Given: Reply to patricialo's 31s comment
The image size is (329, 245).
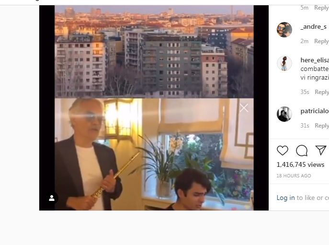Looking at the screenshot, I should [322, 126].
